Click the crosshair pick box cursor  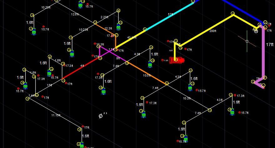pos(247,41)
